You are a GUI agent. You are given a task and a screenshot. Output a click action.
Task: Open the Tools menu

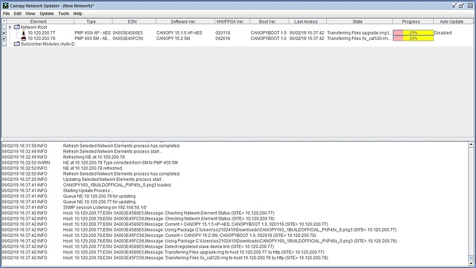tap(63, 13)
